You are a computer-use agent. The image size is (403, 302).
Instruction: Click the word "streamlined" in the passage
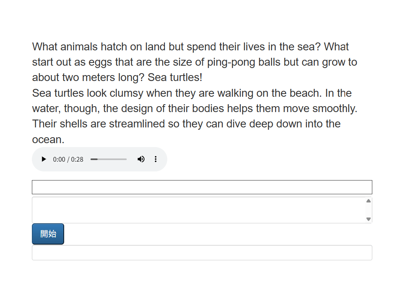pos(137,124)
